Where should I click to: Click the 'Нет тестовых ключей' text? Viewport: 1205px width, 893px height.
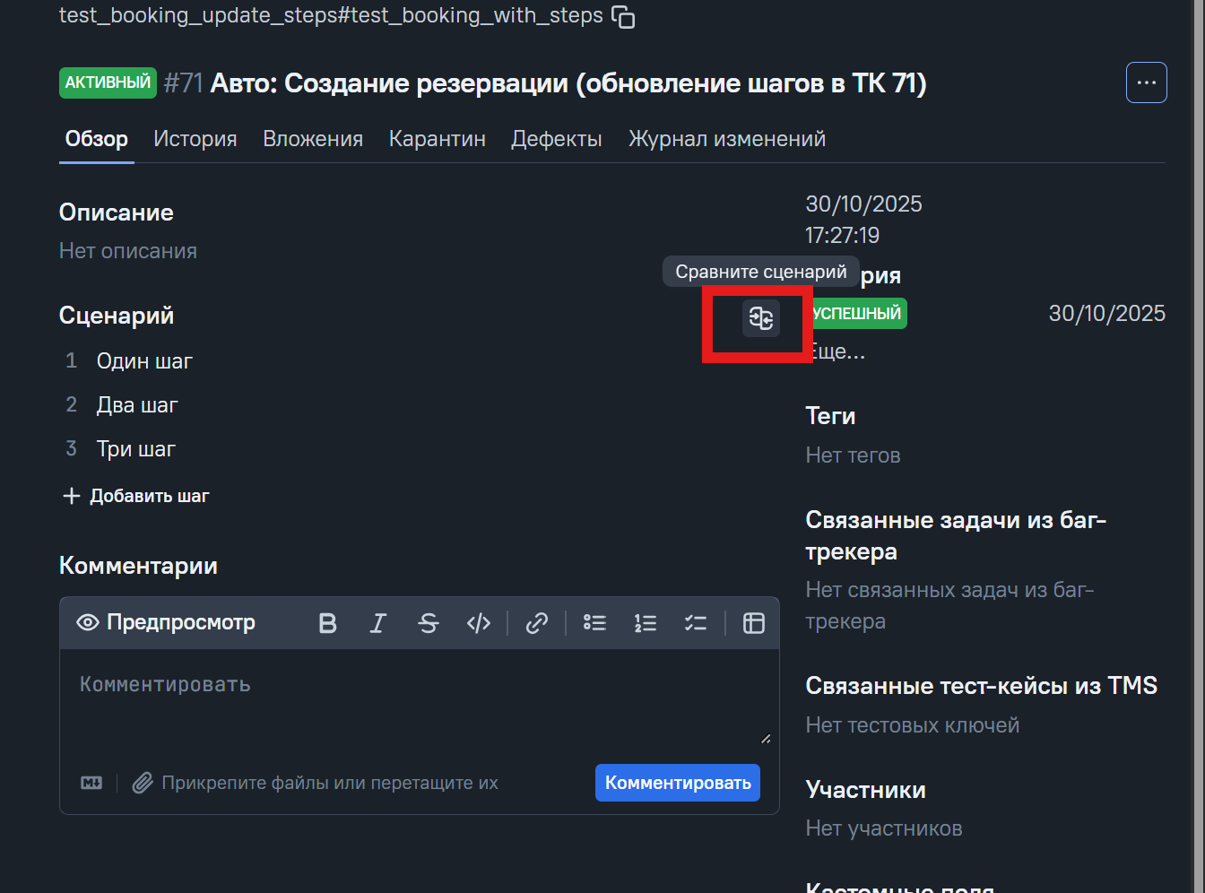pyautogui.click(x=913, y=725)
